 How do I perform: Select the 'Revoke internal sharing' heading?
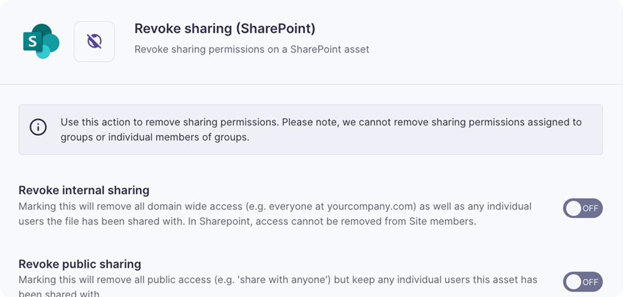click(x=84, y=190)
